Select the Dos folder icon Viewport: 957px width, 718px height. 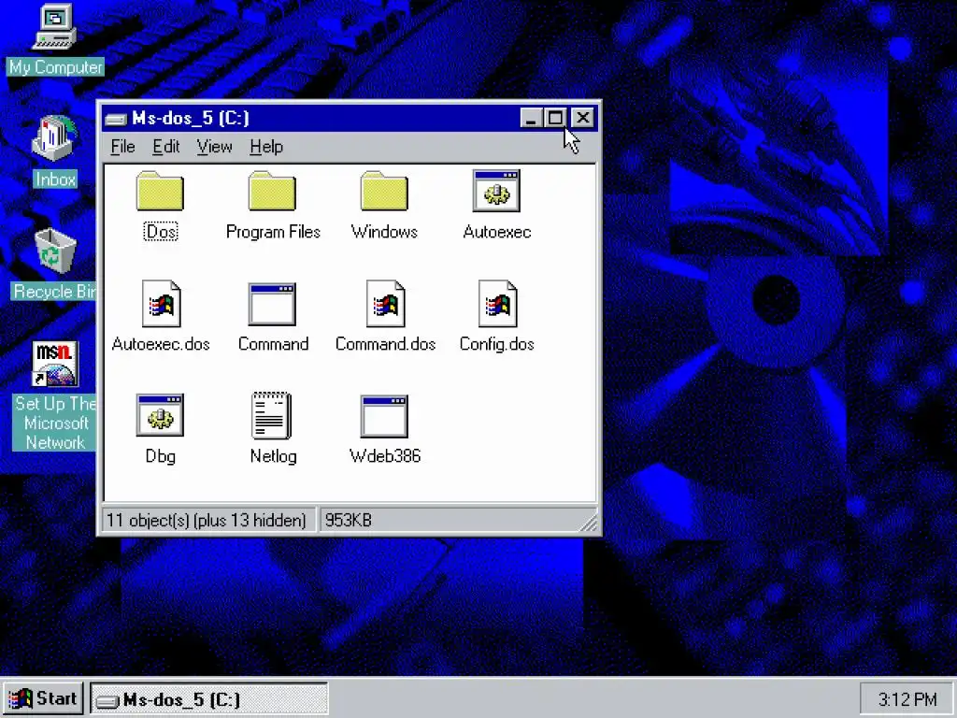click(x=160, y=191)
